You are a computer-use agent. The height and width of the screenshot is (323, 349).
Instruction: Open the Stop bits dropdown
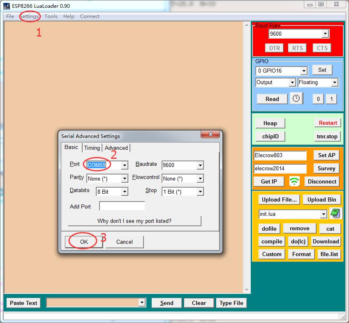pos(200,192)
